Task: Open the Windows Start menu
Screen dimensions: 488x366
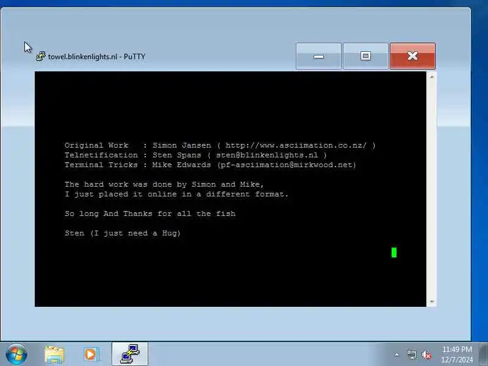Action: pyautogui.click(x=16, y=354)
